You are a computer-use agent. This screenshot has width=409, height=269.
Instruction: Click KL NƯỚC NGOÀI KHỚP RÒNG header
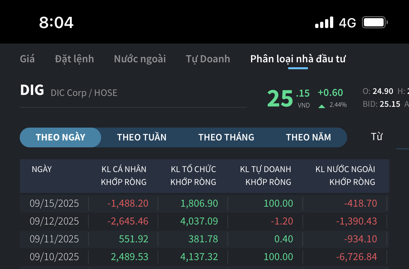pyautogui.click(x=345, y=175)
